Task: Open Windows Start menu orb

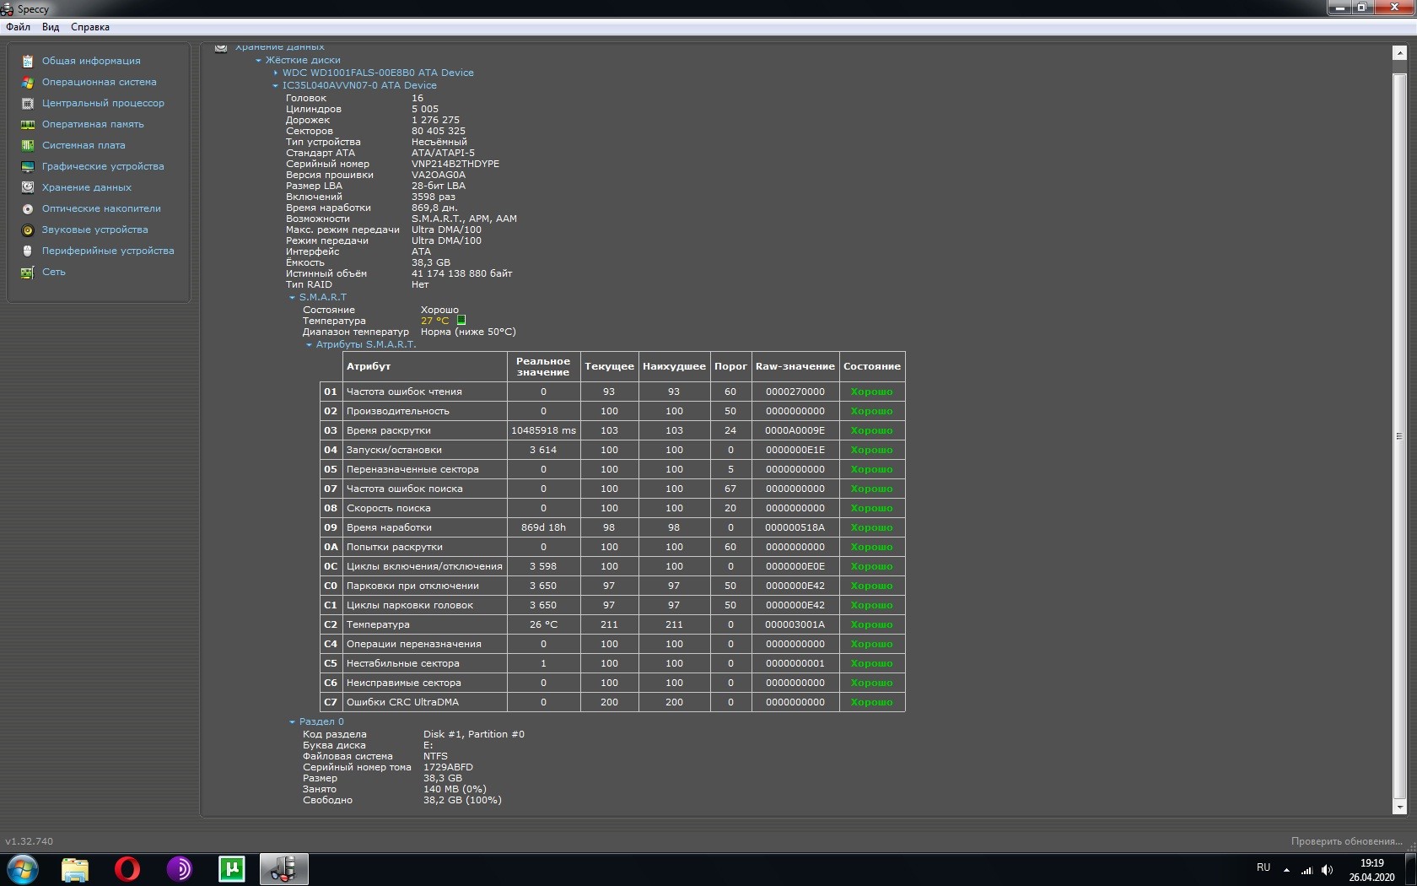Action: [23, 869]
